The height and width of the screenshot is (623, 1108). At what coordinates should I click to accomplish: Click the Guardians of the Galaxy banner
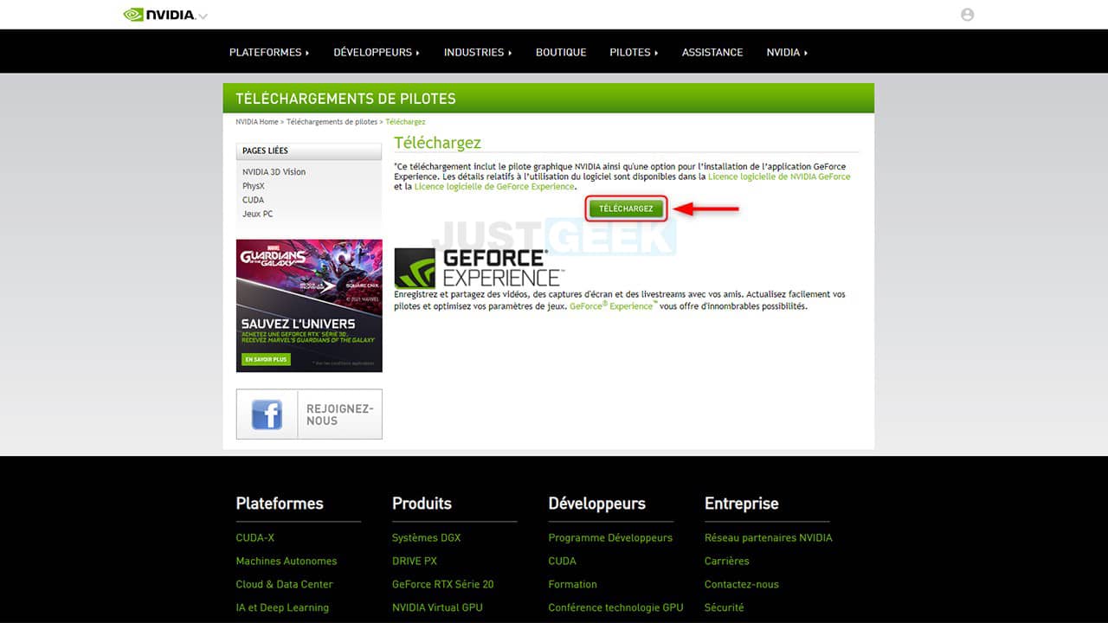[309, 305]
